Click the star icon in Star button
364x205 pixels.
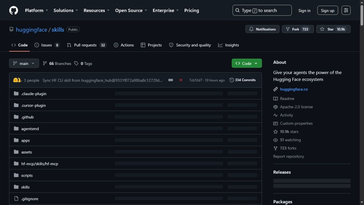pos(322,29)
